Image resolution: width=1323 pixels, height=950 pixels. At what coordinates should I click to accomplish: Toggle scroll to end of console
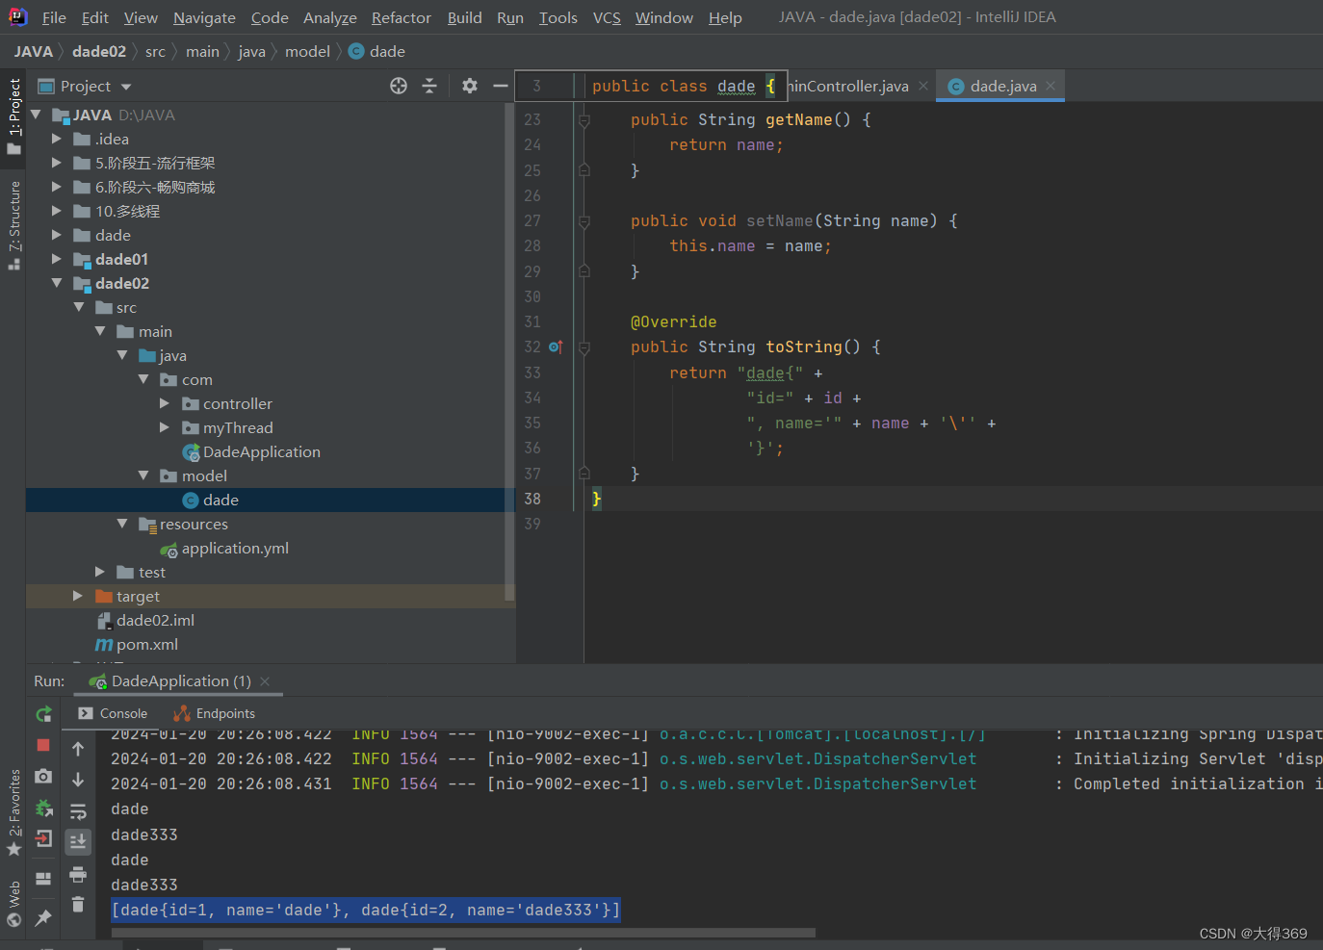click(78, 842)
